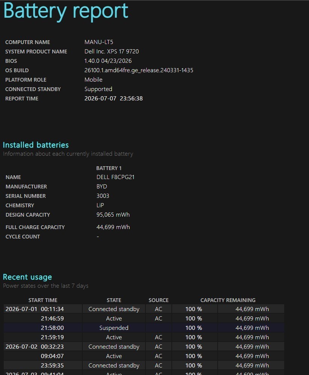The image size is (309, 375).
Task: Select the "CONNECTED STANDBY" label in system info
Action: tap(33, 89)
